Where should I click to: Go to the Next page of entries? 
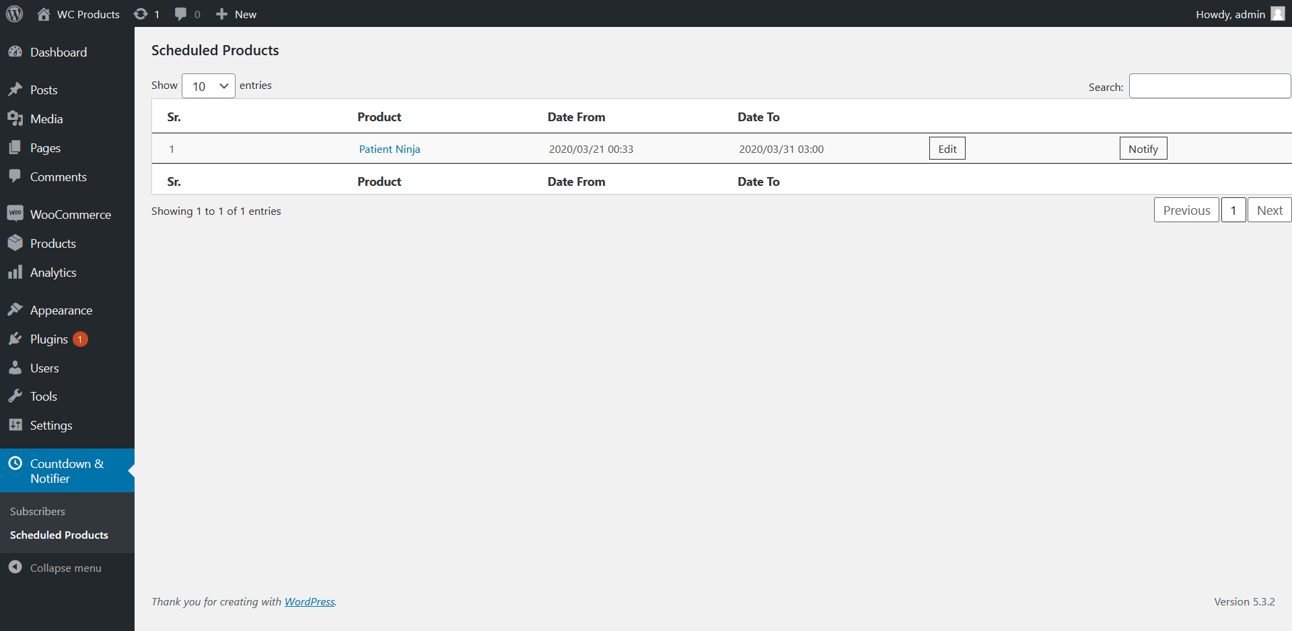(1269, 209)
